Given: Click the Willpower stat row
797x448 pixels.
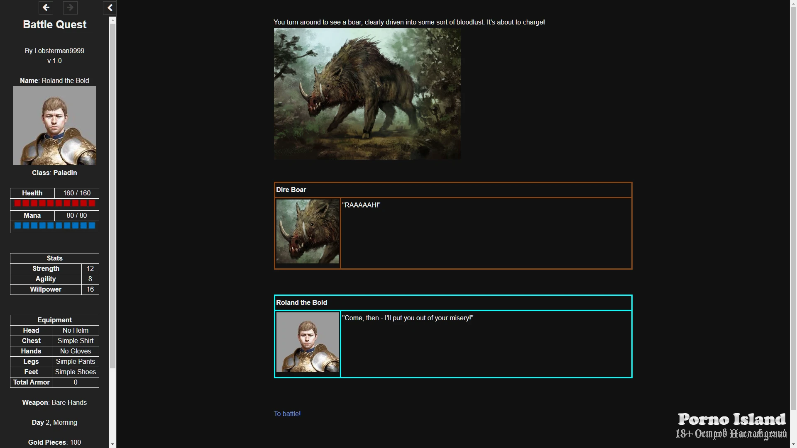Looking at the screenshot, I should tap(54, 290).
